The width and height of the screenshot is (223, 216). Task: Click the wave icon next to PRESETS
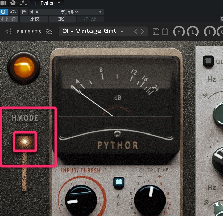(49, 31)
